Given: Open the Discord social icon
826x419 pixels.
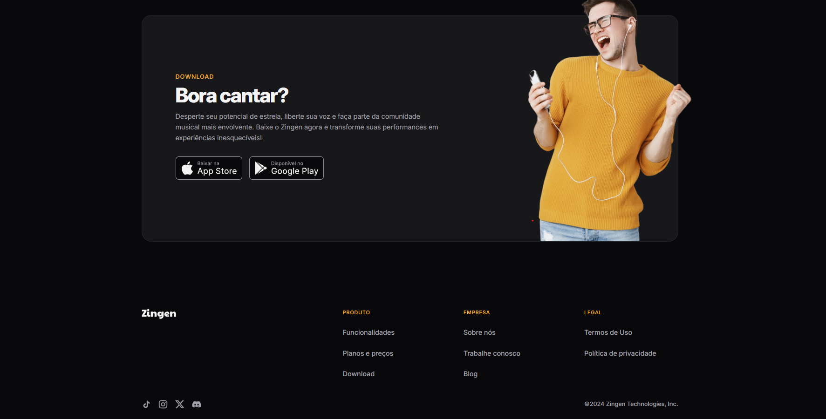Looking at the screenshot, I should (x=197, y=404).
